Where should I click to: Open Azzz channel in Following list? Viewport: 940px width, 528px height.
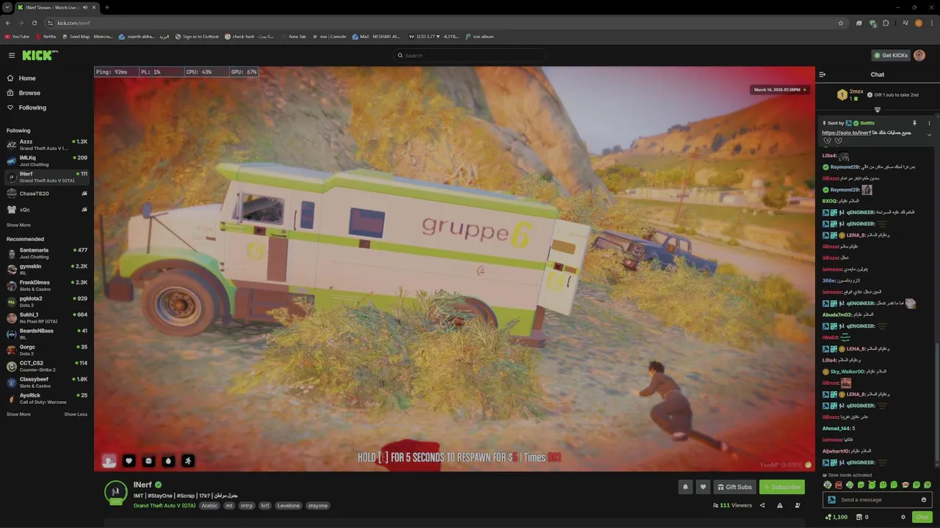click(47, 144)
